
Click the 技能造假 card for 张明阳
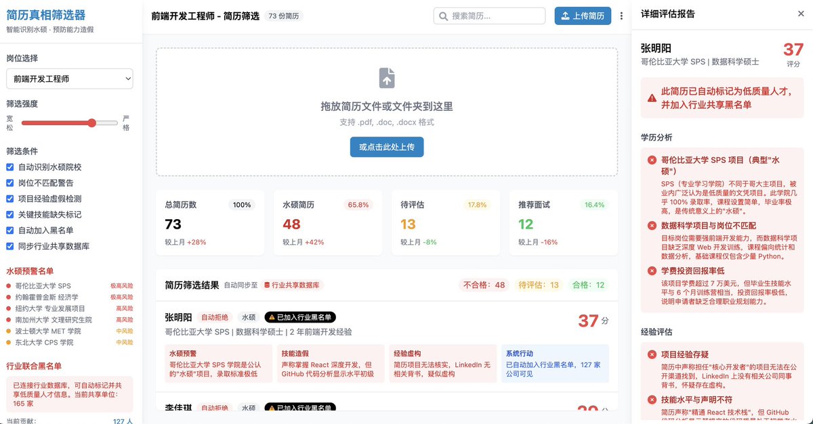click(x=331, y=364)
